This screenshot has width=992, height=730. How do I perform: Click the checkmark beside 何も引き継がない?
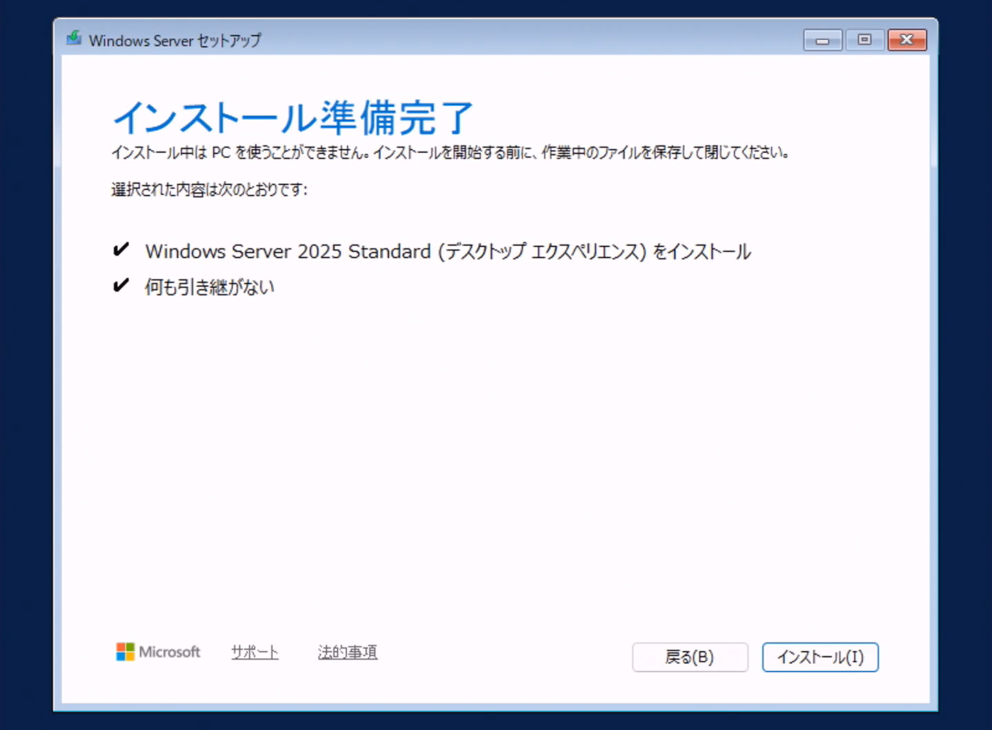click(121, 285)
